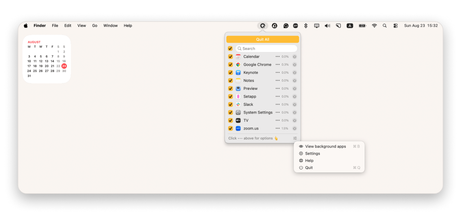Viewport: 461px width, 221px height.
Task: Quit Calendar using its power icon
Action: coord(294,57)
